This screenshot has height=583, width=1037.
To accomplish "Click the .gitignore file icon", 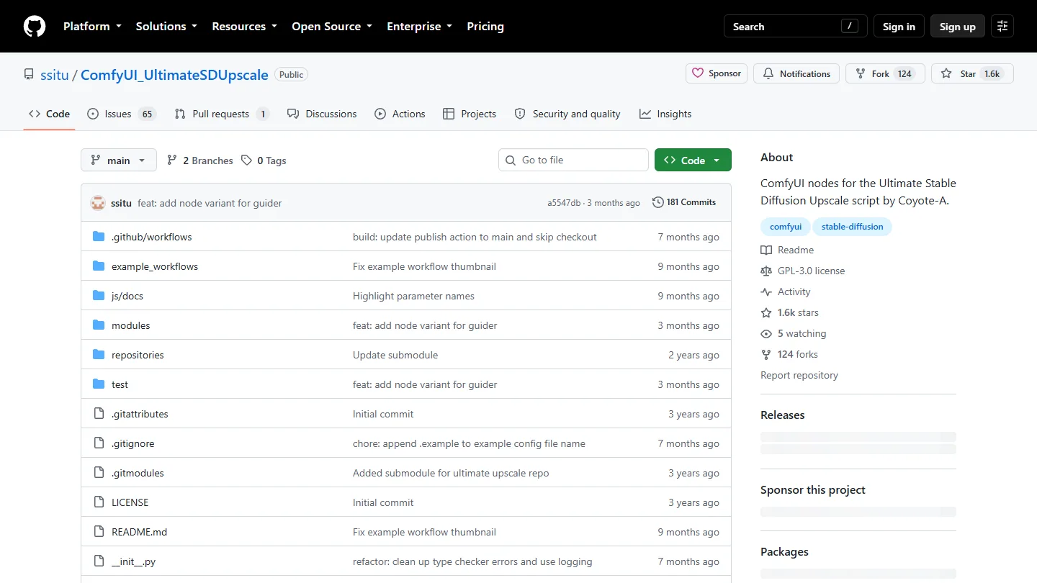I will tap(99, 443).
